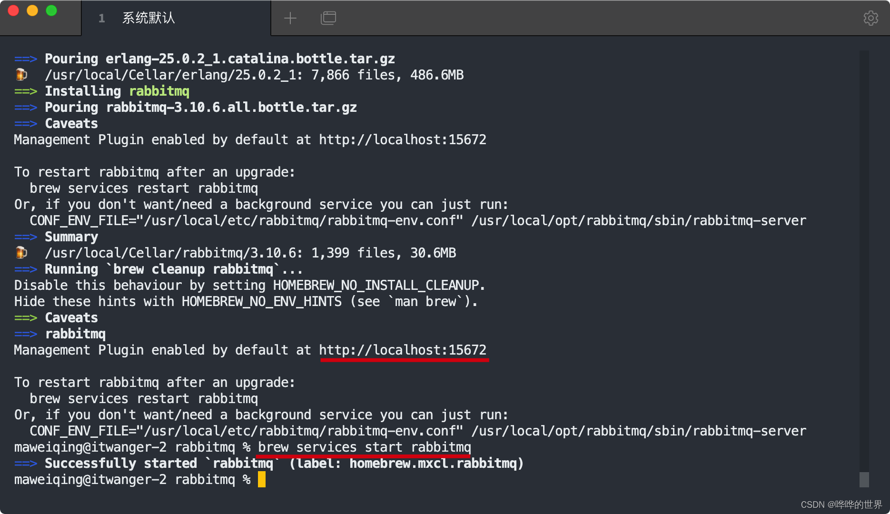Minimize the window with the yellow button
Viewport: 890px width, 514px height.
(32, 10)
